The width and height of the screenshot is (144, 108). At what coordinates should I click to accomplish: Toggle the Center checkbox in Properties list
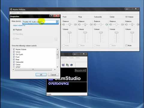coord(14,64)
